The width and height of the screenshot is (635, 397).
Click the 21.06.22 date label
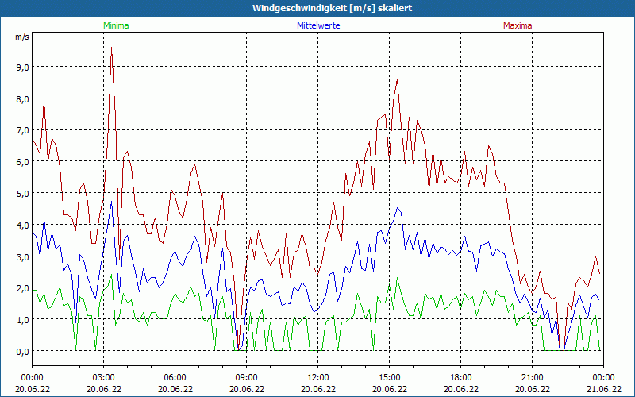click(x=603, y=389)
